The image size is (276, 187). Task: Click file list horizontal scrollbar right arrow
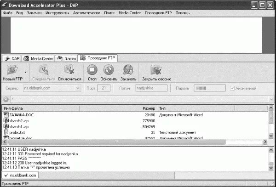[x=265, y=142]
